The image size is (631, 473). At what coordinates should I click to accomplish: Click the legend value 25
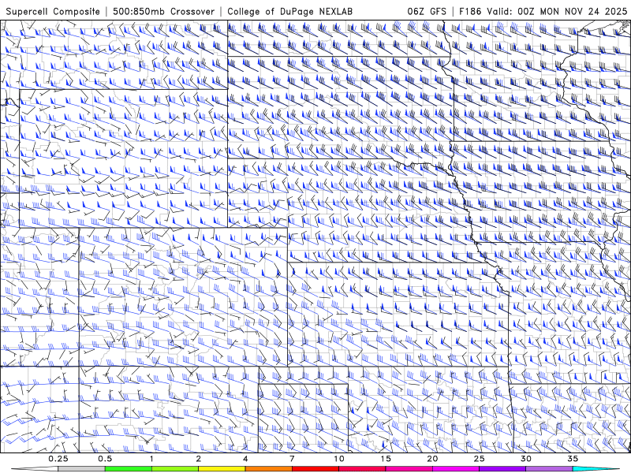[479, 459]
